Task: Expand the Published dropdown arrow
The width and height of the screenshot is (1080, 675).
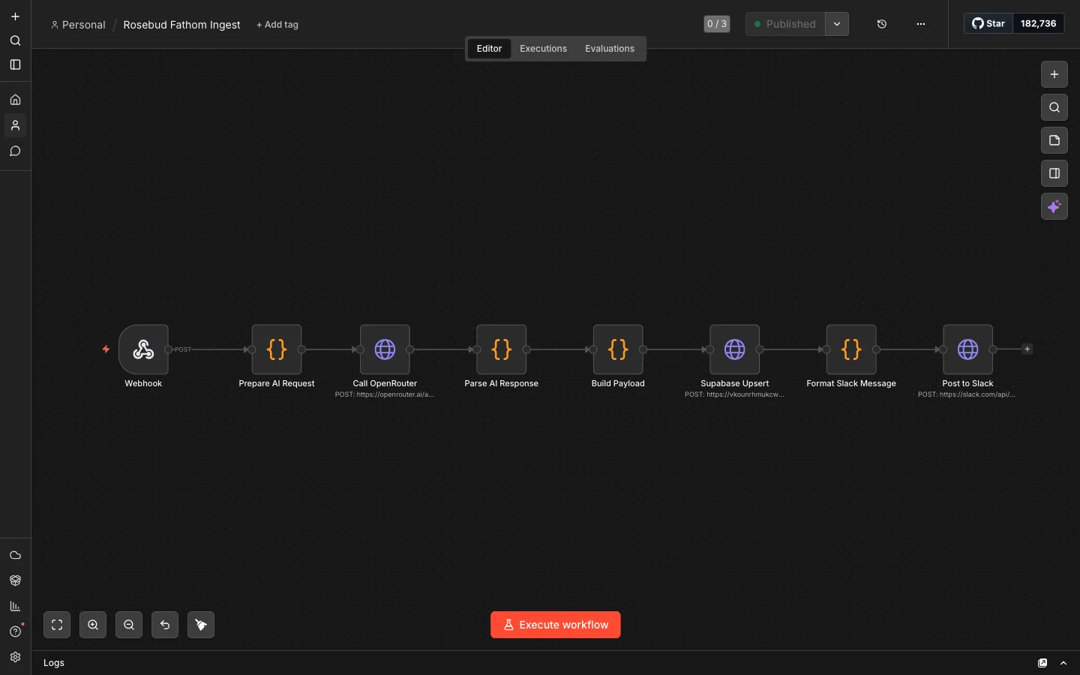Action: tap(837, 24)
